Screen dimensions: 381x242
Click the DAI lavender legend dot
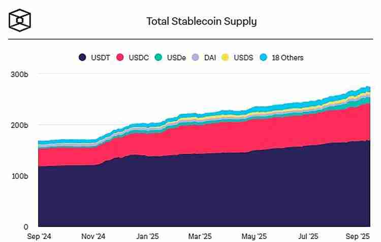click(196, 57)
